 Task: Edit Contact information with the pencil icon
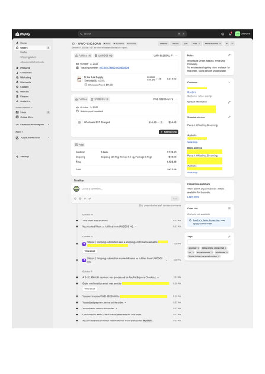[229, 102]
